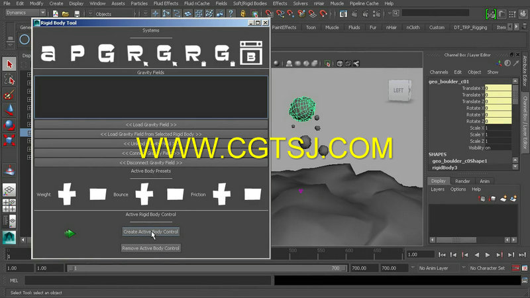The height and width of the screenshot is (298, 530).
Task: Select the Move tool cone icon
Action: tap(9, 110)
